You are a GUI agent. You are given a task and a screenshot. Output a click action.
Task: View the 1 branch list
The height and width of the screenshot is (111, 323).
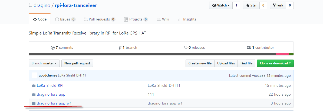pyautogui.click(x=128, y=47)
